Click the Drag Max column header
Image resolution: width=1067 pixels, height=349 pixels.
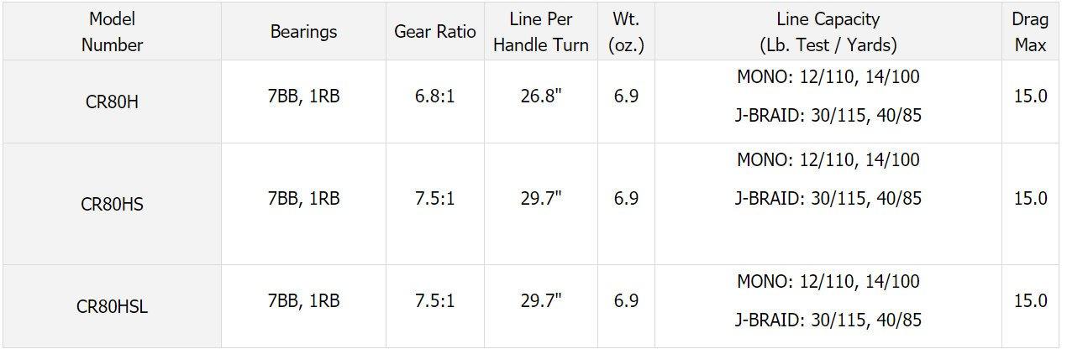[x=1030, y=31]
